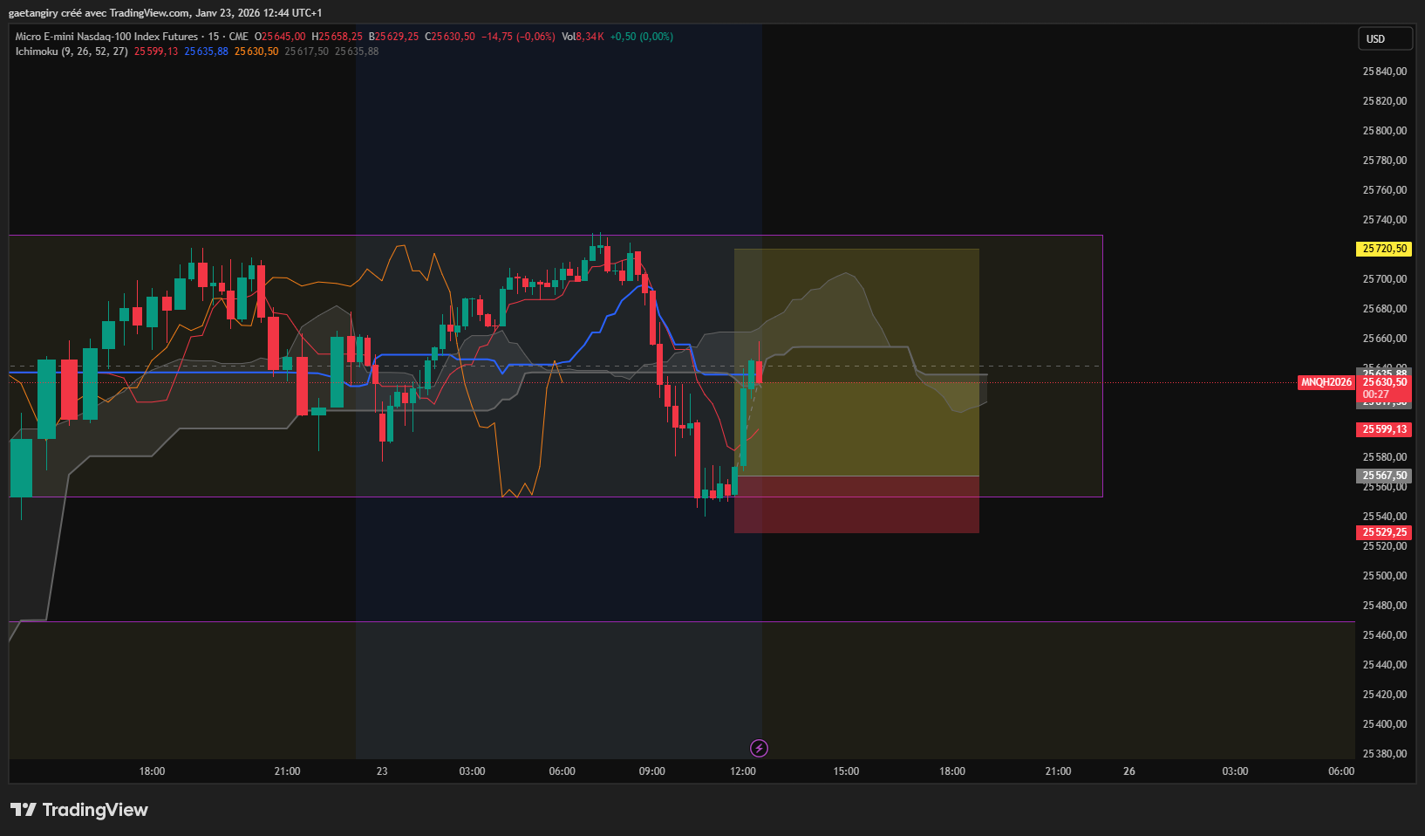Click the 25580,00 price axis label
This screenshot has width=1425, height=836.
coord(1385,457)
